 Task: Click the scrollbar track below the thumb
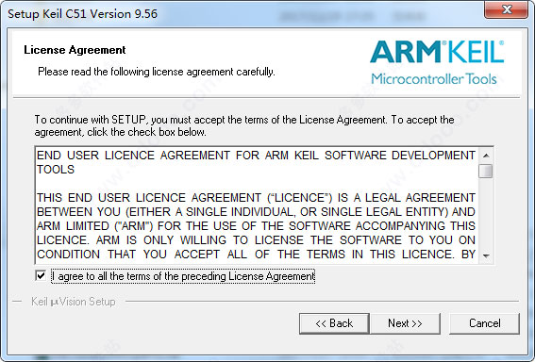click(x=486, y=213)
